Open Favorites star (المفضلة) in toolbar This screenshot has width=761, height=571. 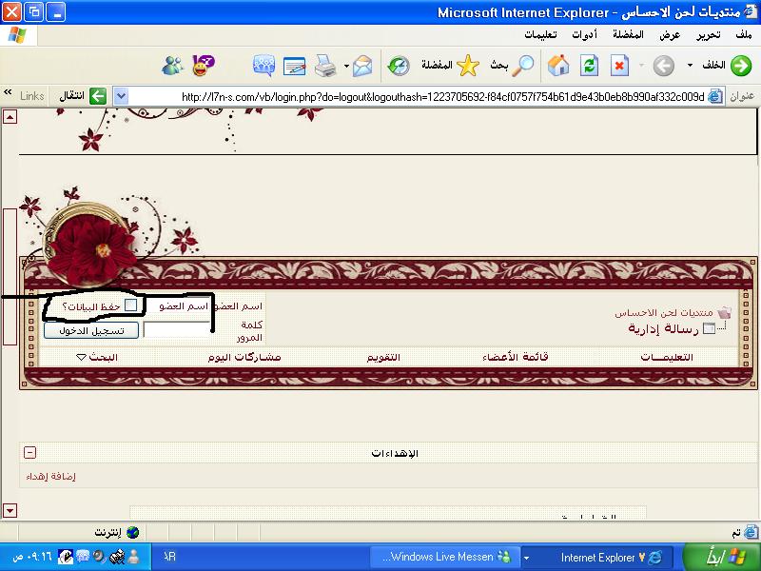450,66
